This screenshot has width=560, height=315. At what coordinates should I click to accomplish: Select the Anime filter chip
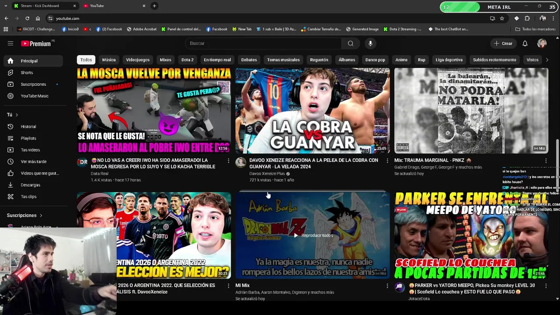click(401, 59)
